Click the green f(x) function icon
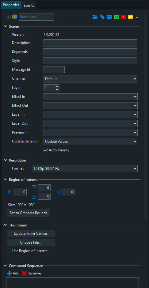 coord(116,17)
